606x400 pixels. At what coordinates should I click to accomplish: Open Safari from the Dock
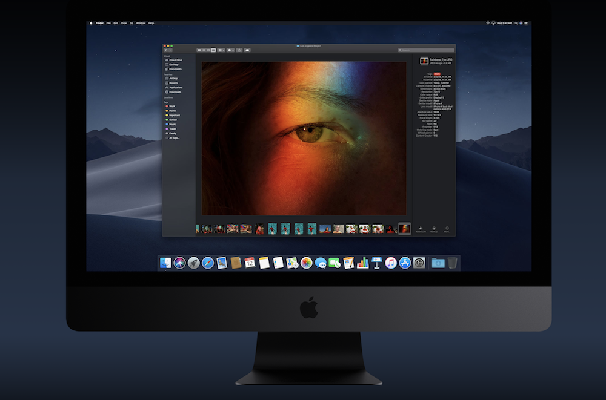207,263
